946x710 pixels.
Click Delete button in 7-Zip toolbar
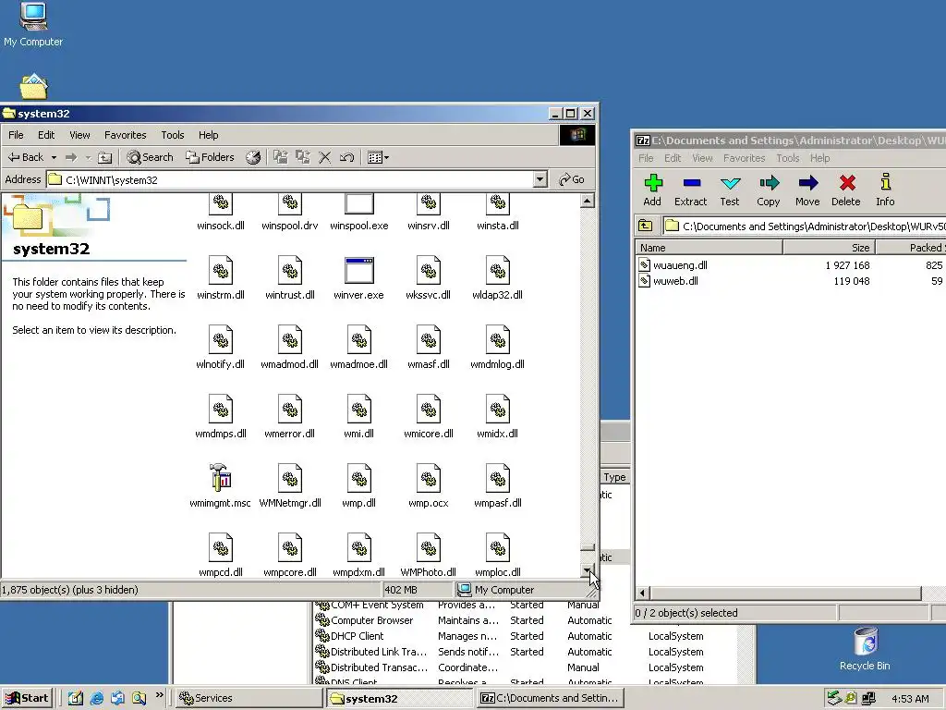846,190
